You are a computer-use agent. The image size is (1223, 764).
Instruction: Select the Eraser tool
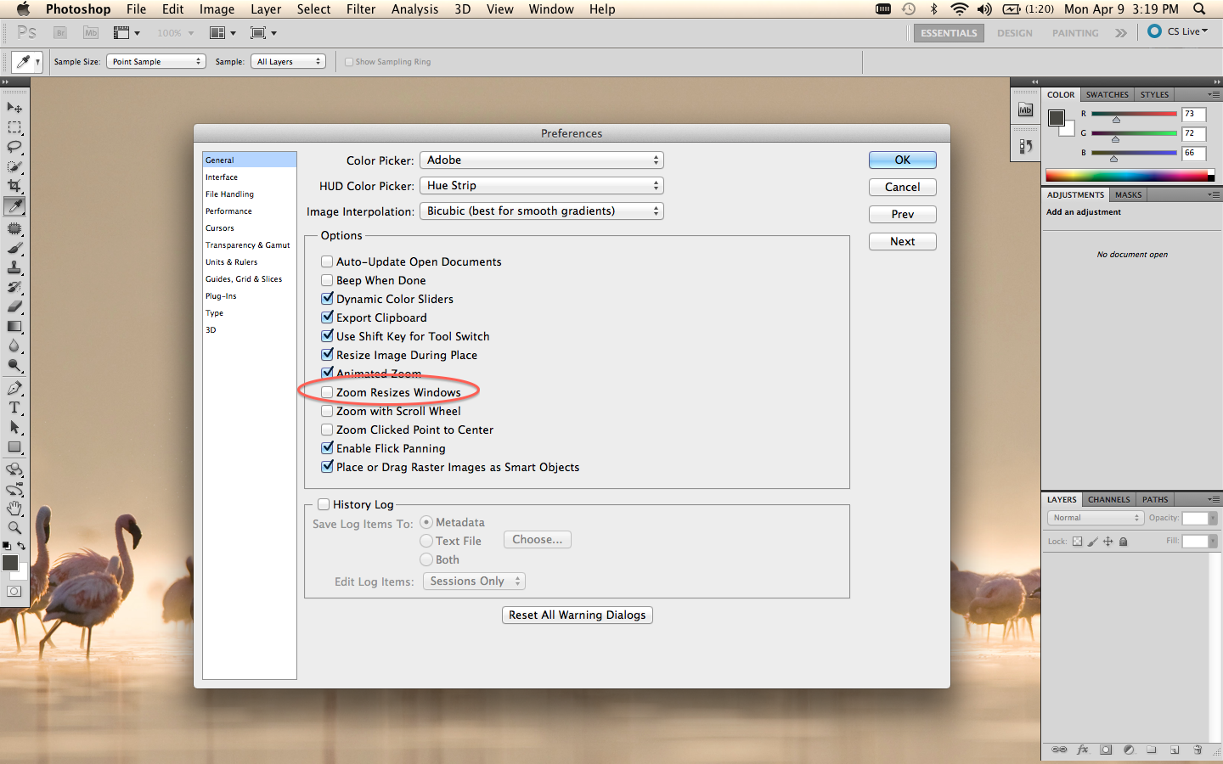[14, 306]
